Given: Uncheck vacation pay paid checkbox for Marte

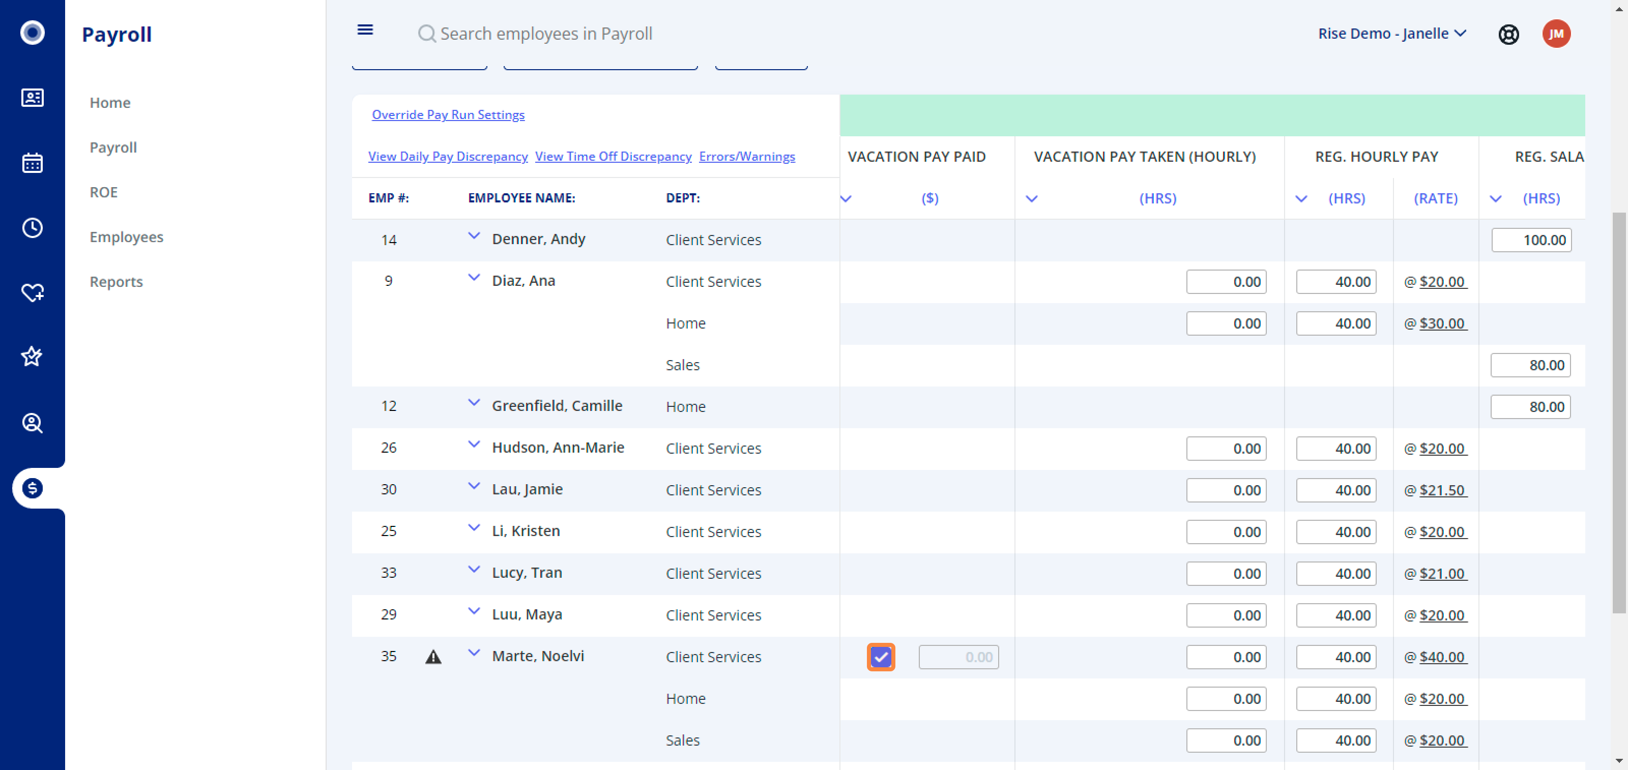Looking at the screenshot, I should pos(880,657).
